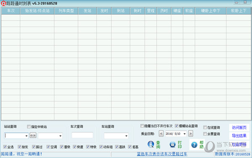252x158 pixels.
Task: Open the travel date picker dropdown
Action: [184, 134]
